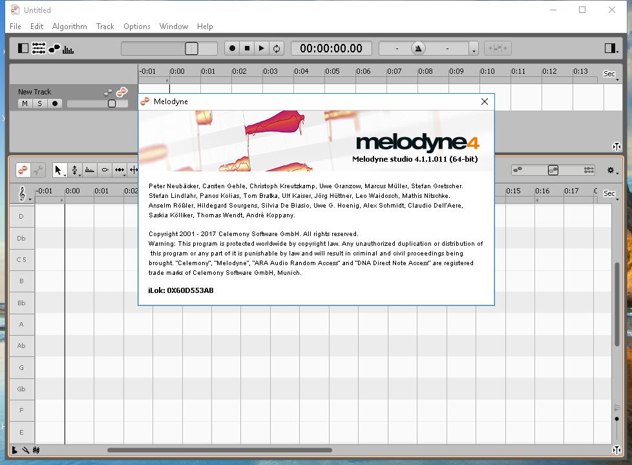
Task: Click the play-flag icon at bottom left
Action: click(x=14, y=450)
